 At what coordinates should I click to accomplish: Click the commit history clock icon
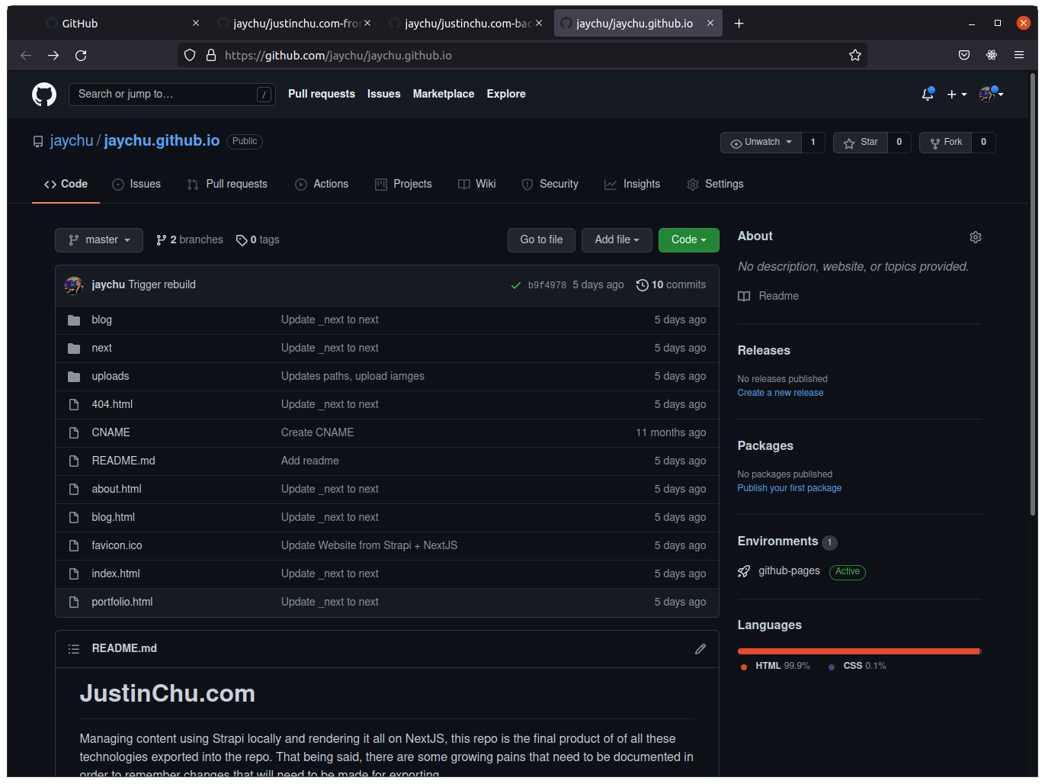point(643,285)
